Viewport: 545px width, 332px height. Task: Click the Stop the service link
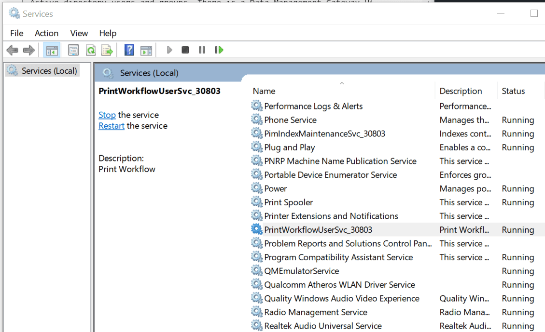tap(107, 115)
